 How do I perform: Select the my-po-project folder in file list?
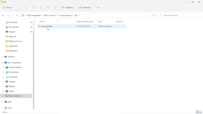coord(47,26)
